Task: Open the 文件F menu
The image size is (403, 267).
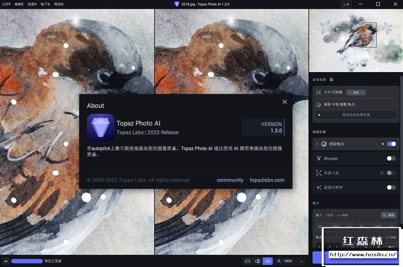Action: coord(6,4)
